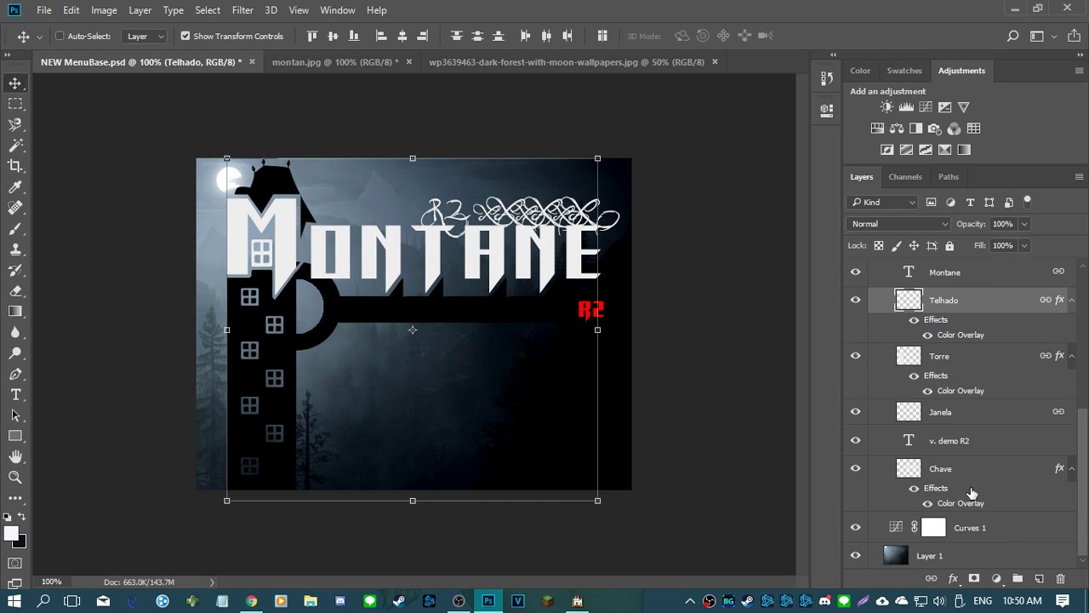Select the Eyedropper tool

click(x=15, y=187)
